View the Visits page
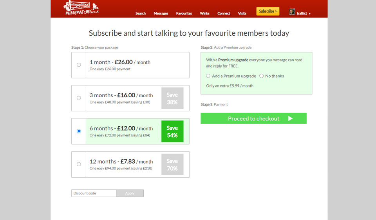 [x=242, y=13]
